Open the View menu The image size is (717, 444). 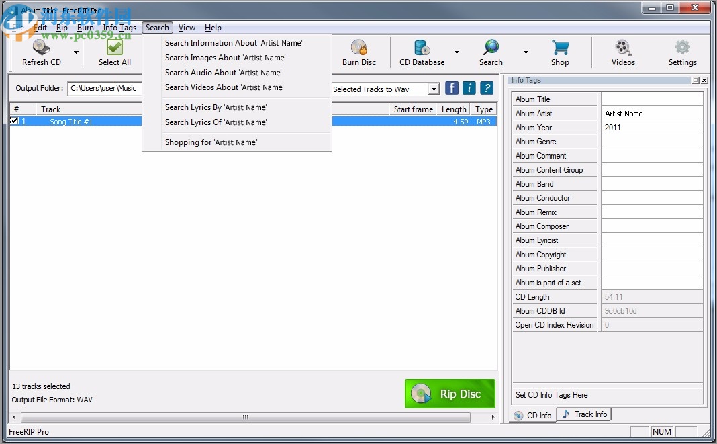pyautogui.click(x=187, y=28)
